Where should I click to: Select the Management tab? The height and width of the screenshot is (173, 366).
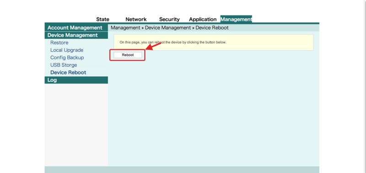coord(236,19)
